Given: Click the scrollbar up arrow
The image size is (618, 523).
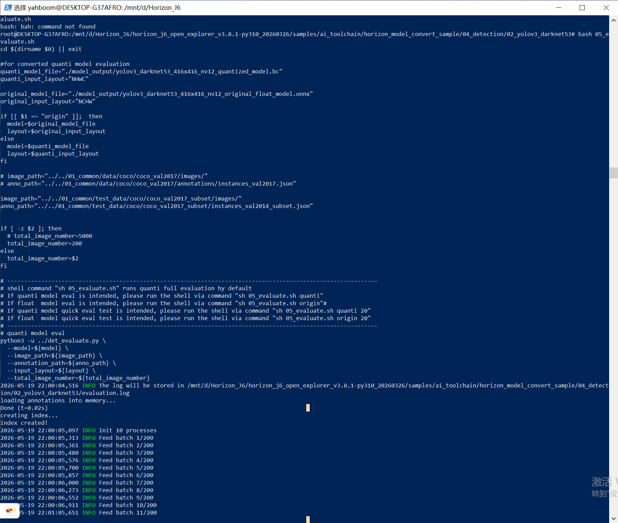Looking at the screenshot, I should [x=613, y=20].
